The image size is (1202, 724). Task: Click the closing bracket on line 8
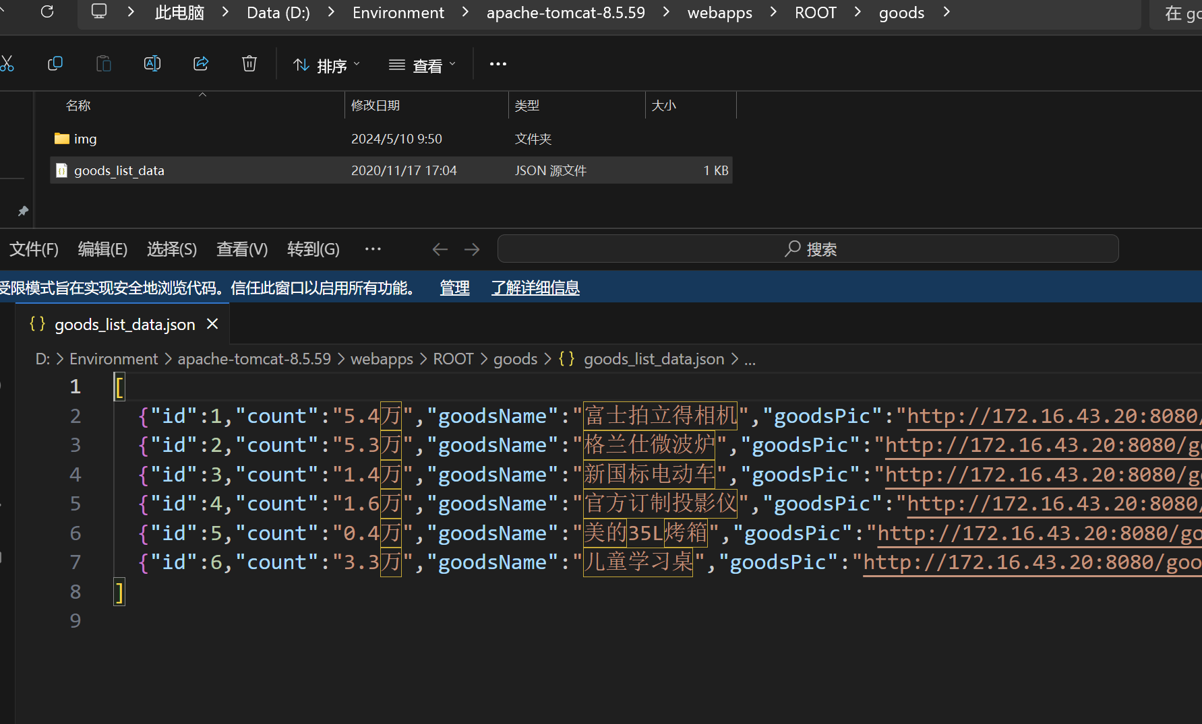(119, 592)
